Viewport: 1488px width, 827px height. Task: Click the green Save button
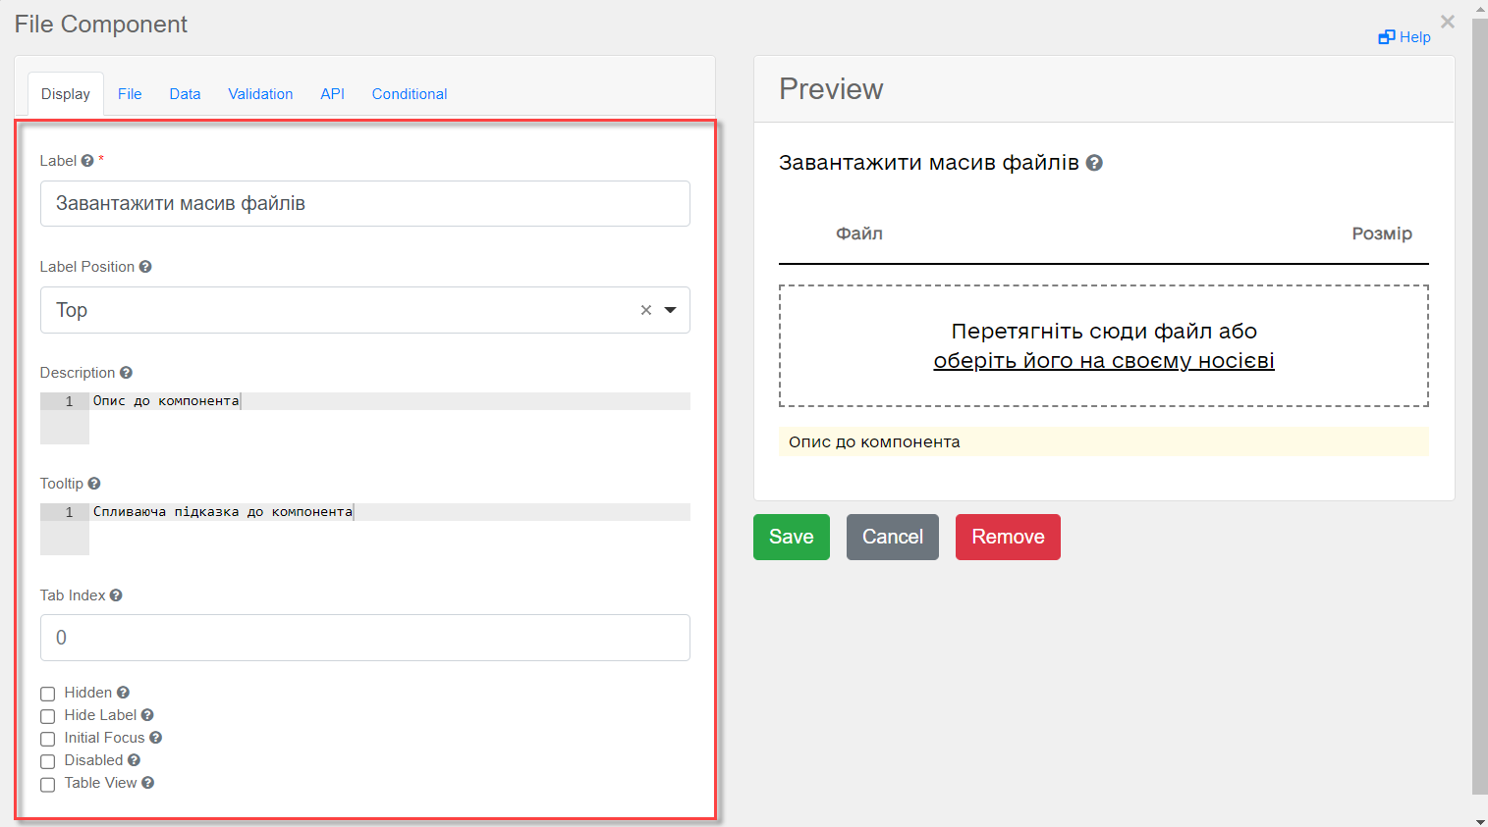pos(792,537)
